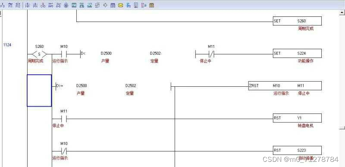
Task: Select the normally closed M11 contact
Action: pyautogui.click(x=211, y=54)
